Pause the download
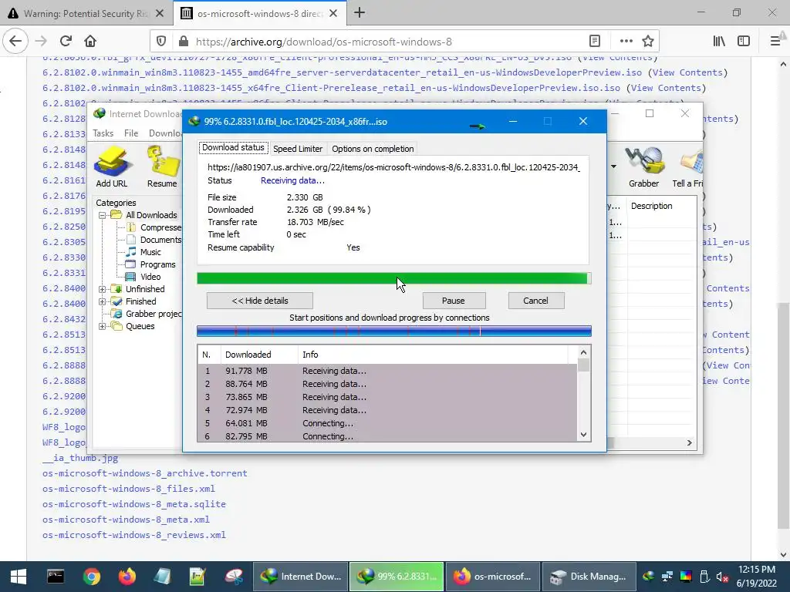 [454, 301]
